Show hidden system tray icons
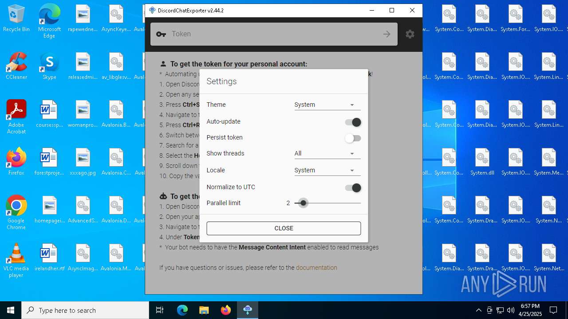The width and height of the screenshot is (568, 319). (x=478, y=310)
